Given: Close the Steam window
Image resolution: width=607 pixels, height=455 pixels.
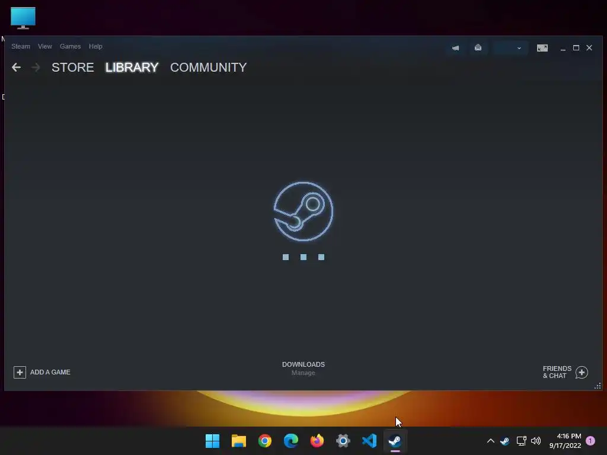Looking at the screenshot, I should (589, 47).
